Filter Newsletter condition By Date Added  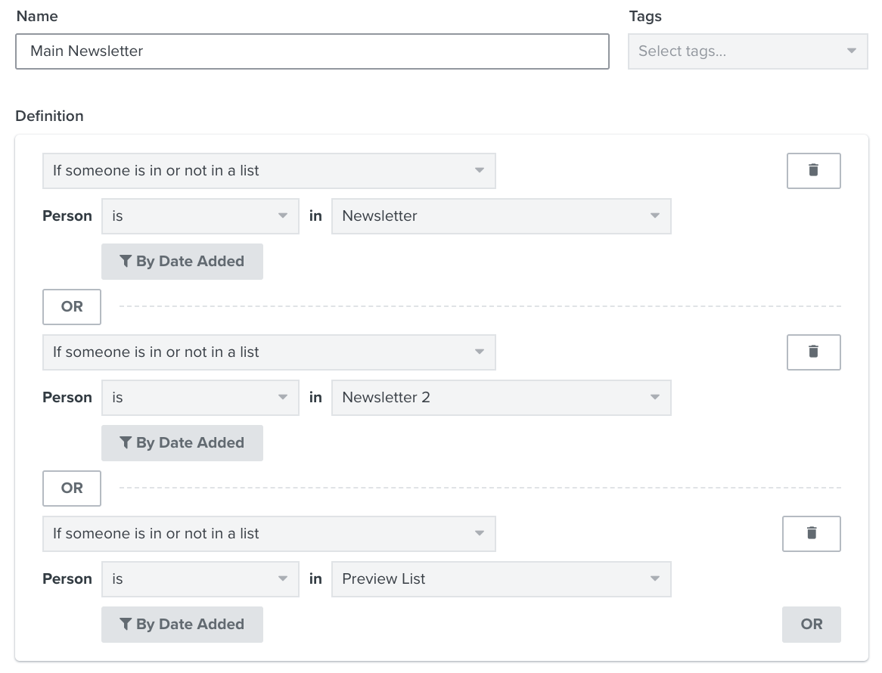[x=182, y=262]
